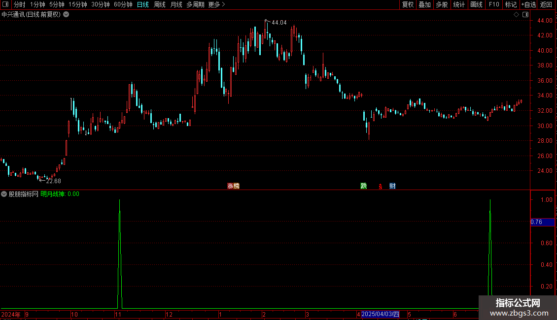Image resolution: width=557 pixels, height=320 pixels.
Task: Click the 中兴通讯(日线.前复权) title
Action: (31, 15)
